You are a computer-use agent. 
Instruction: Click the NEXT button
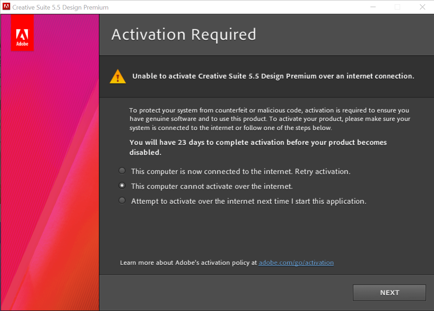click(389, 293)
